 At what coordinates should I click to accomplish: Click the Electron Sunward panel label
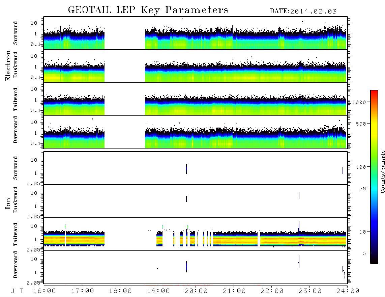click(16, 33)
